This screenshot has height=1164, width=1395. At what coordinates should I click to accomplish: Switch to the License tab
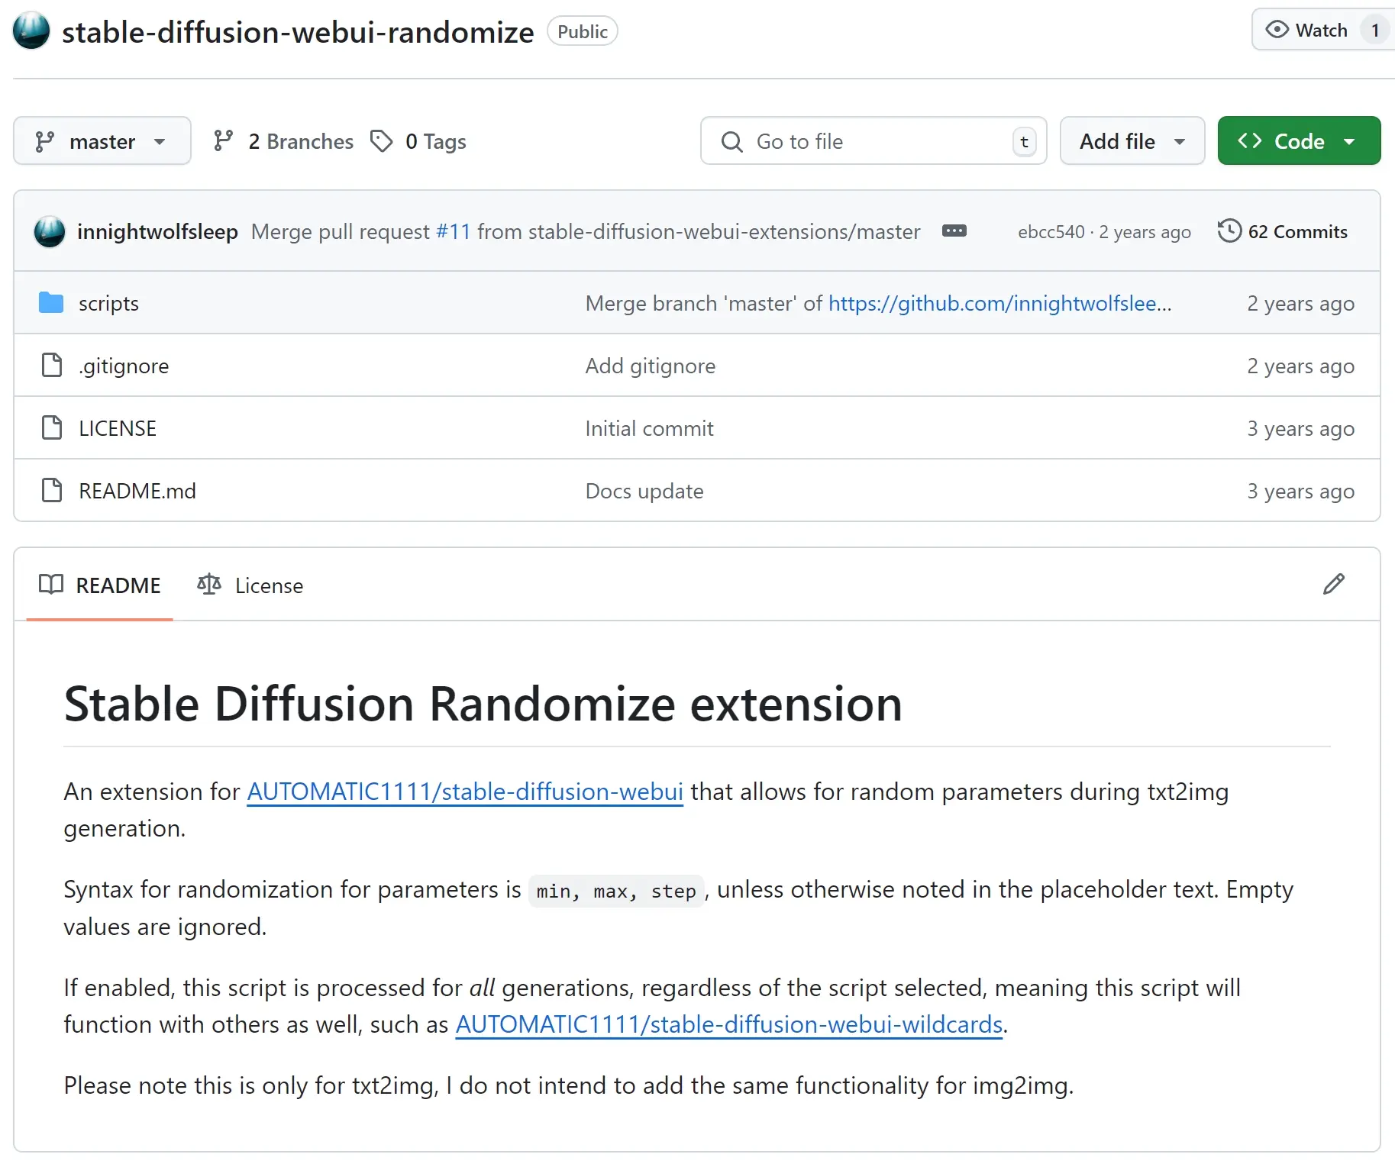point(250,585)
